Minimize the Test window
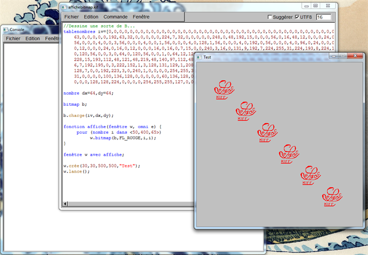368x255 pixels. coord(334,56)
